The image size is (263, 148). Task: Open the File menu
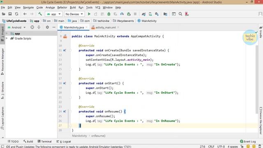[x=3, y=7]
